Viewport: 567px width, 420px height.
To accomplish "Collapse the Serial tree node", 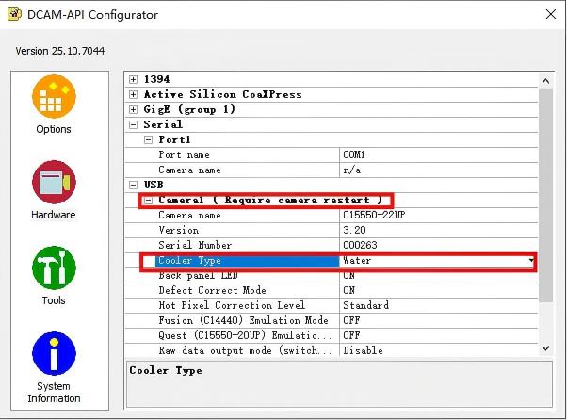I will coord(134,124).
